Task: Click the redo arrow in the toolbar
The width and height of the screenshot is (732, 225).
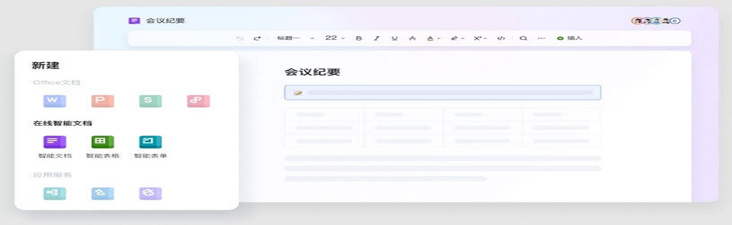Action: 257,38
